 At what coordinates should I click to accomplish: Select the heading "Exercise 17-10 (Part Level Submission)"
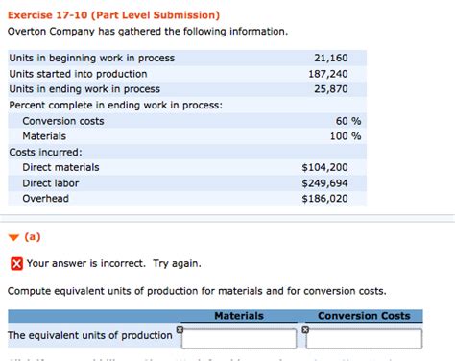[113, 15]
